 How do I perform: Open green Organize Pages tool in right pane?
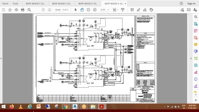click(196, 58)
